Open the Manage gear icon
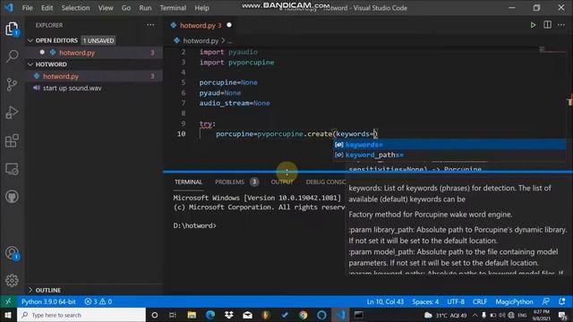The image size is (573, 322). pyautogui.click(x=12, y=280)
